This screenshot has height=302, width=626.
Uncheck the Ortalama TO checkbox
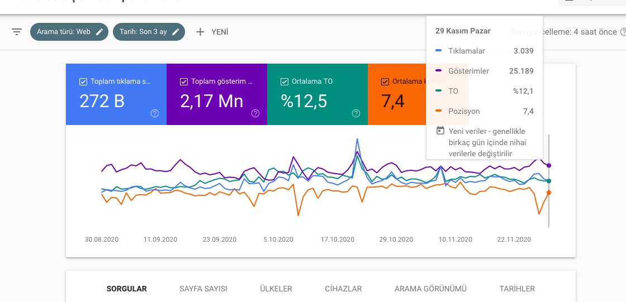(284, 82)
